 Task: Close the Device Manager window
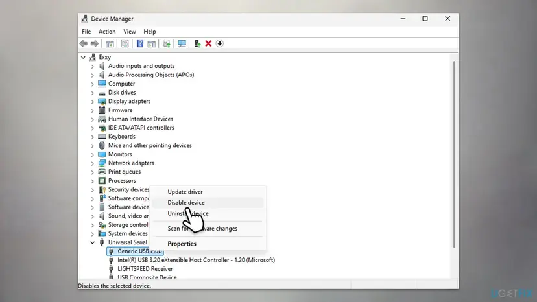point(447,19)
